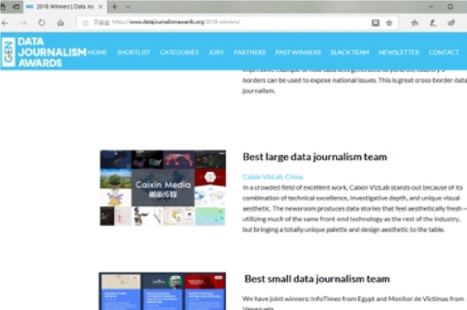The width and height of the screenshot is (467, 310).
Task: Click the Data Journalism Awards logo
Action: (x=44, y=52)
